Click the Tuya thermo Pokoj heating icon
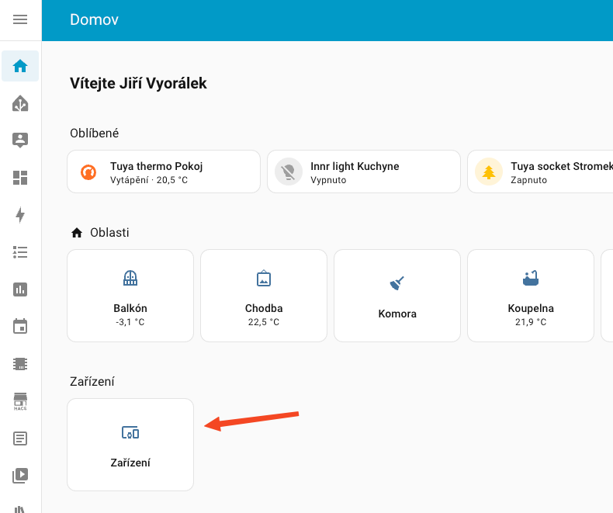This screenshot has height=513, width=613. (88, 172)
